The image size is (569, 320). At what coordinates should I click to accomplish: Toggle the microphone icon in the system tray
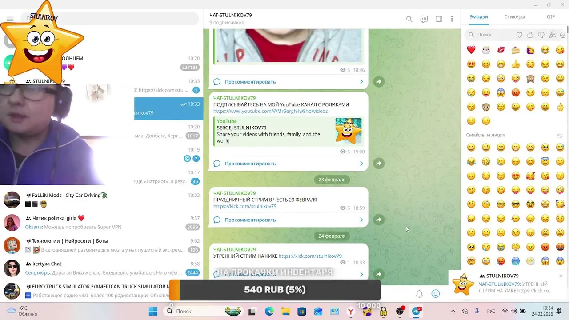click(x=477, y=311)
